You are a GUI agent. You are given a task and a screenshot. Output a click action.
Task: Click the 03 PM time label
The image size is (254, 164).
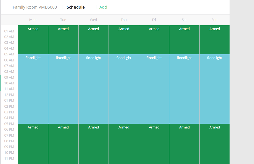9,112
